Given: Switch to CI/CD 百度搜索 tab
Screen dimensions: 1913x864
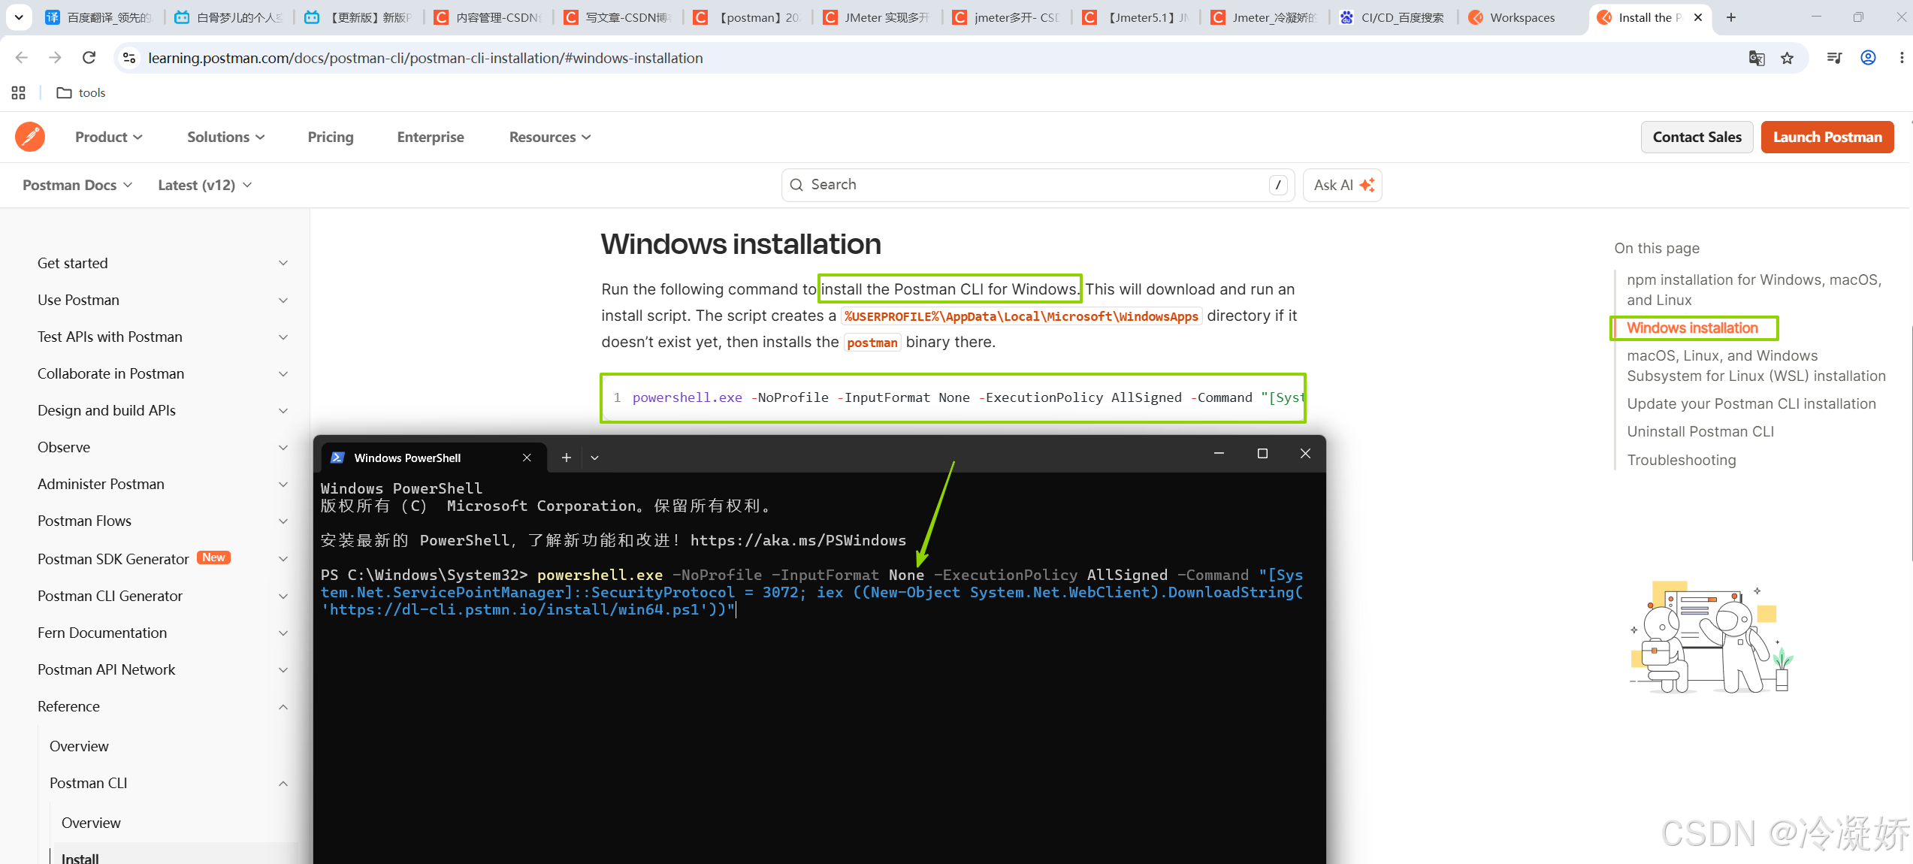Looking at the screenshot, I should pyautogui.click(x=1394, y=17).
